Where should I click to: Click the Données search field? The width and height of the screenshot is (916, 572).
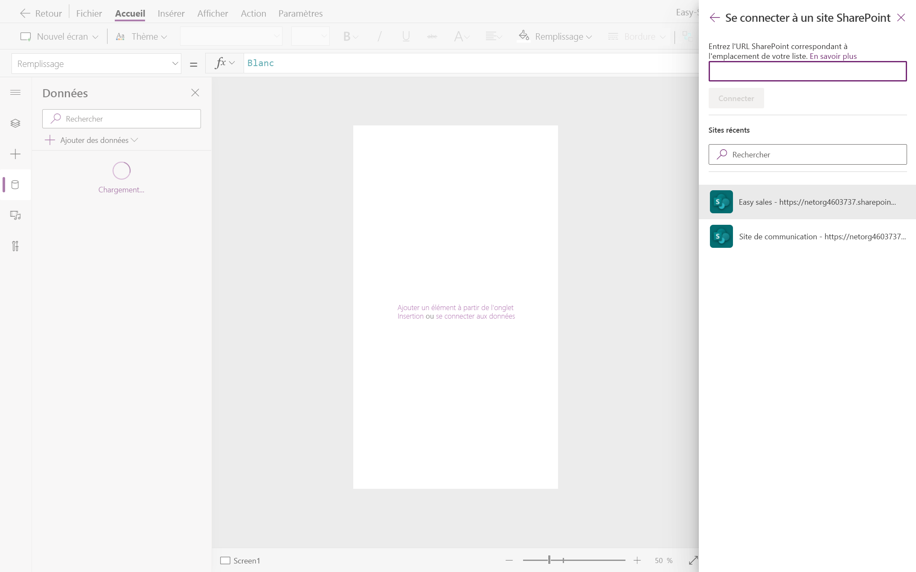[122, 119]
